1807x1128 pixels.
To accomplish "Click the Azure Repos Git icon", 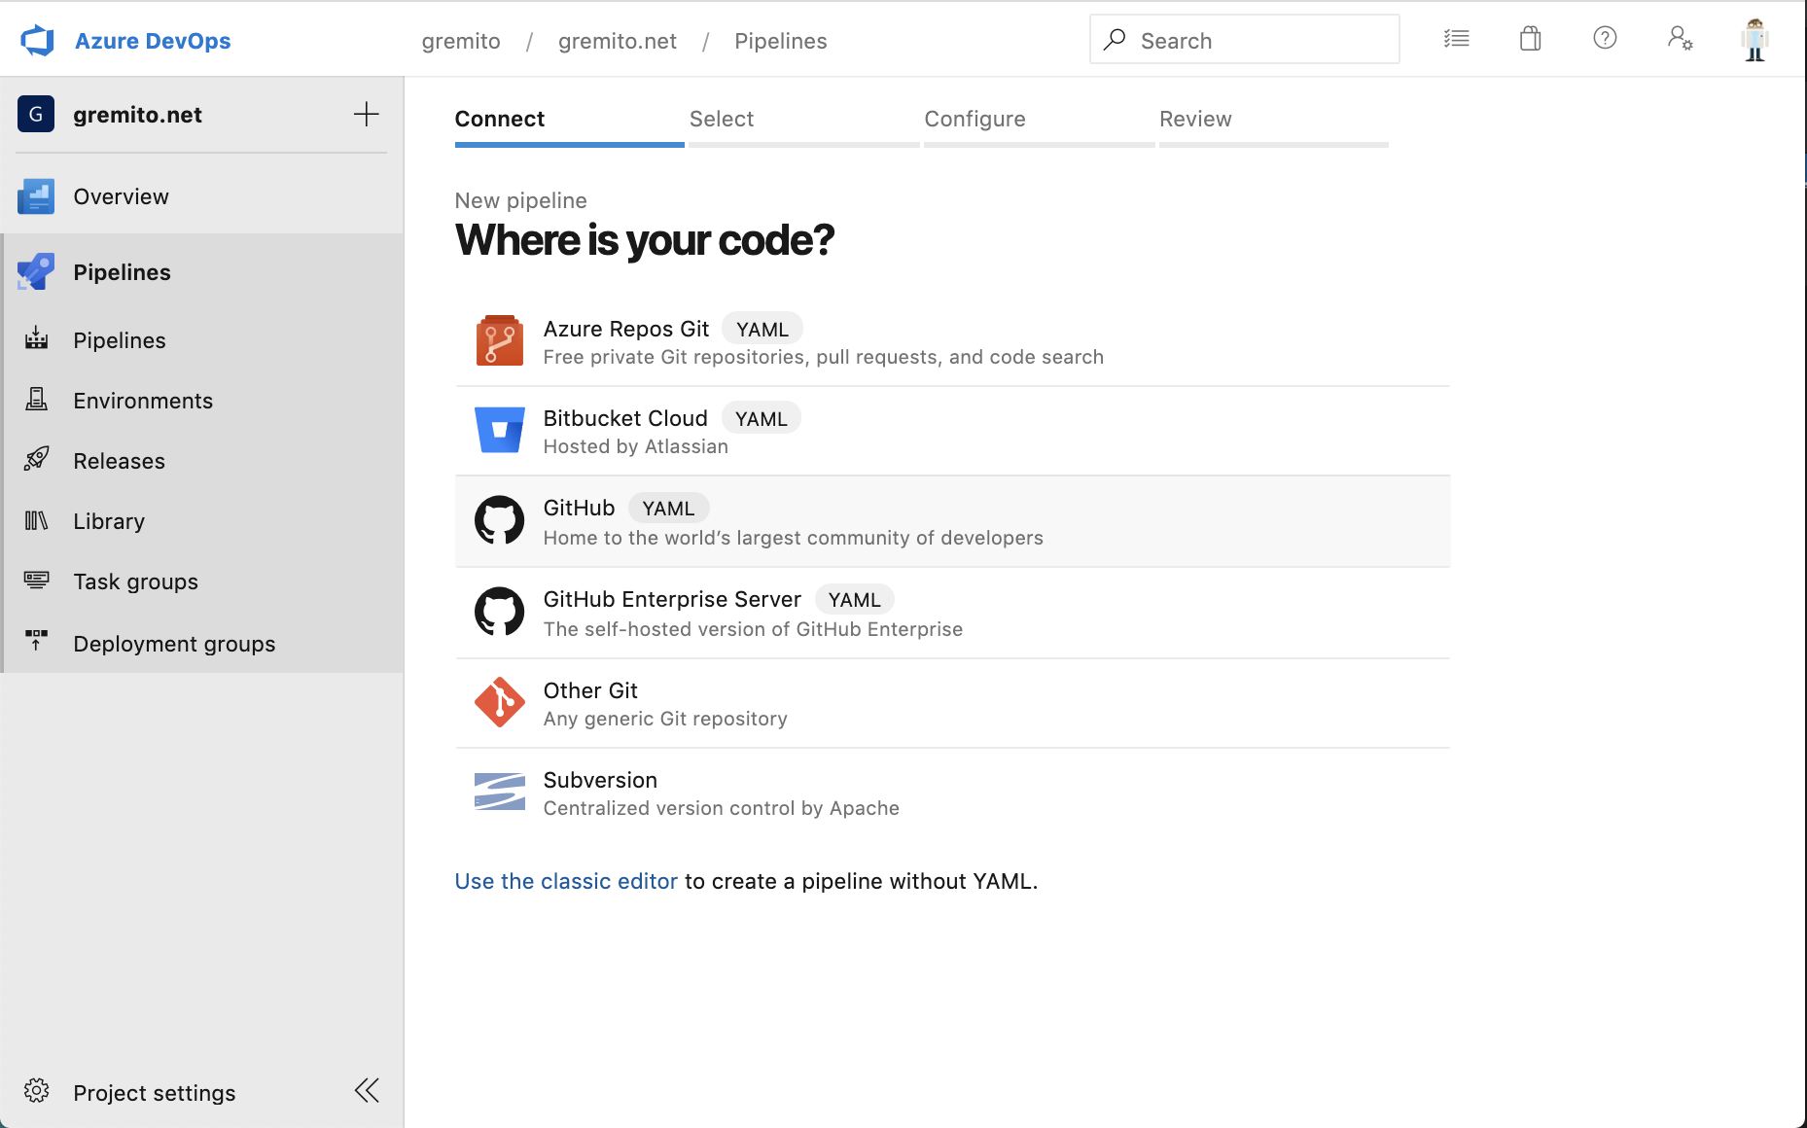I will pyautogui.click(x=500, y=340).
